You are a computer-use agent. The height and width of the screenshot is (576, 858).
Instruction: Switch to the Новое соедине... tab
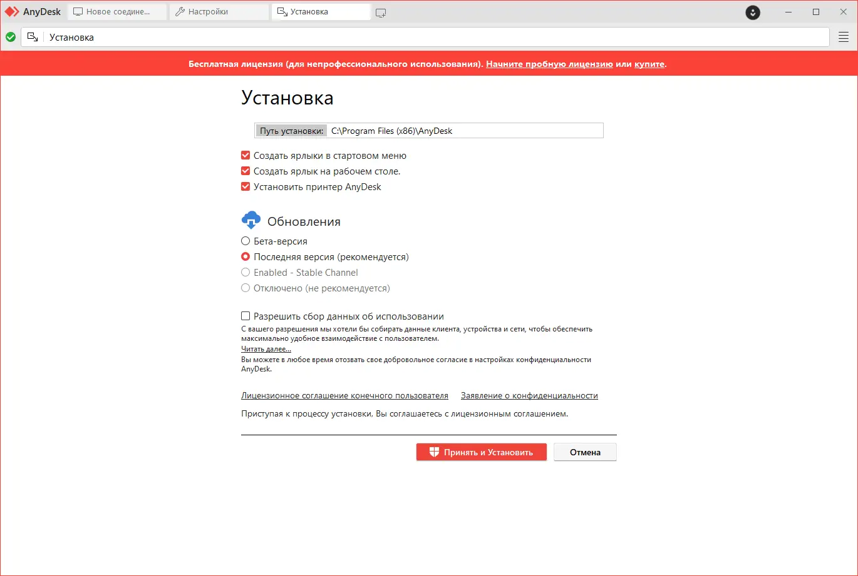pyautogui.click(x=116, y=11)
